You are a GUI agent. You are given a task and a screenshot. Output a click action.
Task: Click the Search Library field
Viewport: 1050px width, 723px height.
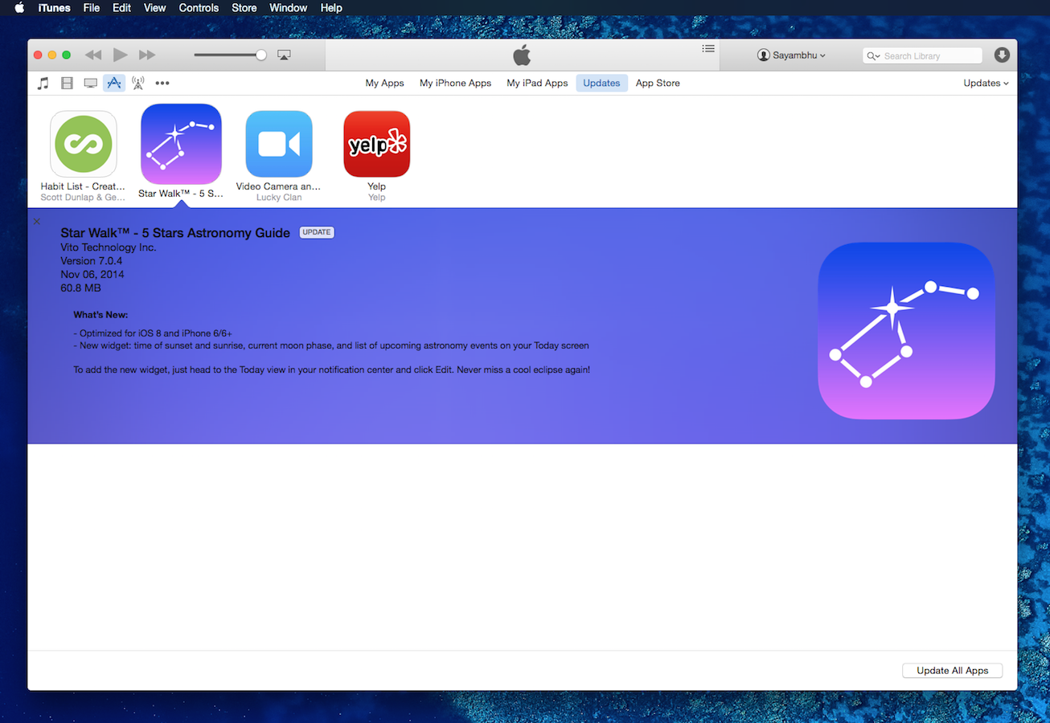click(x=922, y=55)
